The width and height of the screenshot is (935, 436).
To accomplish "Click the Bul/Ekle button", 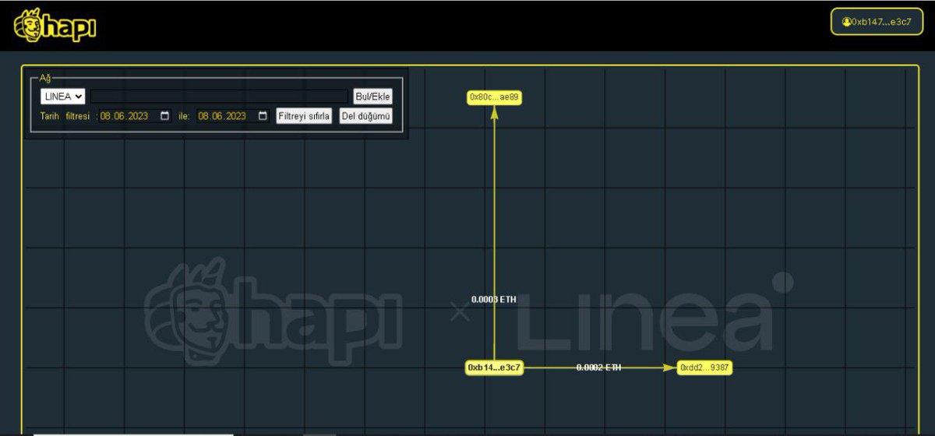I will pyautogui.click(x=372, y=97).
